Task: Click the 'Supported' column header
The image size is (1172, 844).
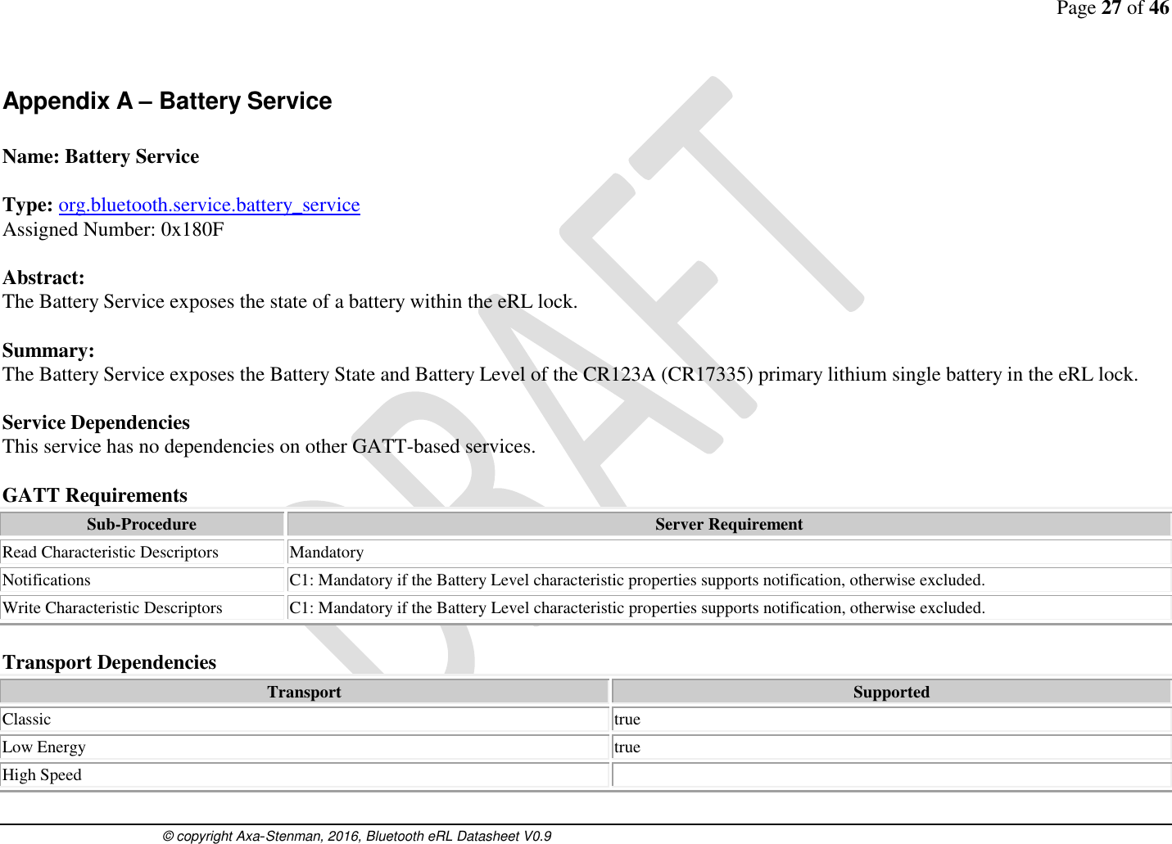Action: [x=892, y=692]
